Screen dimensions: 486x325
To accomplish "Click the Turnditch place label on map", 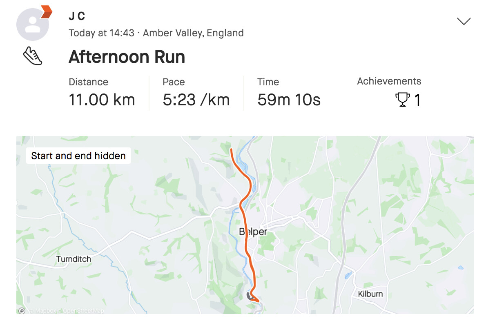I will [x=74, y=259].
